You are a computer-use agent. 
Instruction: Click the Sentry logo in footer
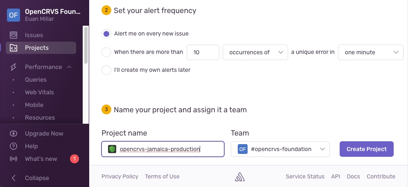click(240, 176)
